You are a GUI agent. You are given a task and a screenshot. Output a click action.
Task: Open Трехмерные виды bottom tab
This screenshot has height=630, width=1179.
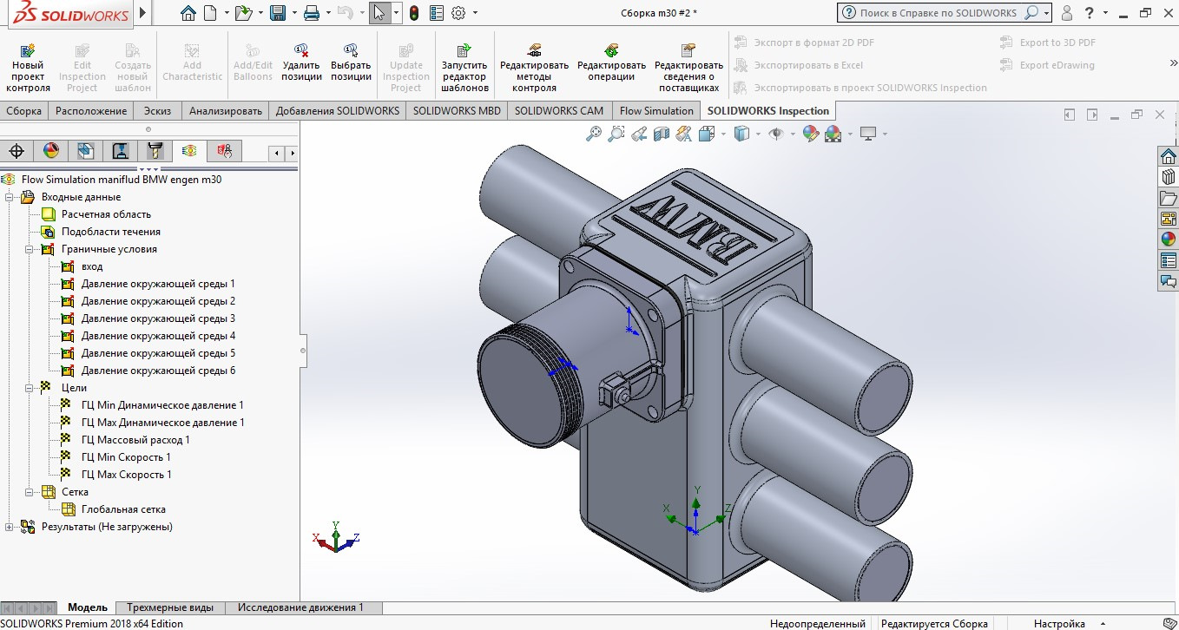170,607
